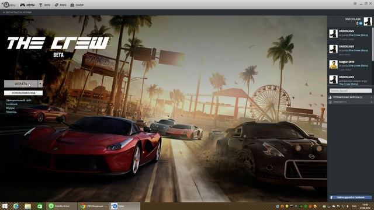The height and width of the screenshot is (210, 374).
Task: Click the ENG language indicator
Action: point(354,206)
